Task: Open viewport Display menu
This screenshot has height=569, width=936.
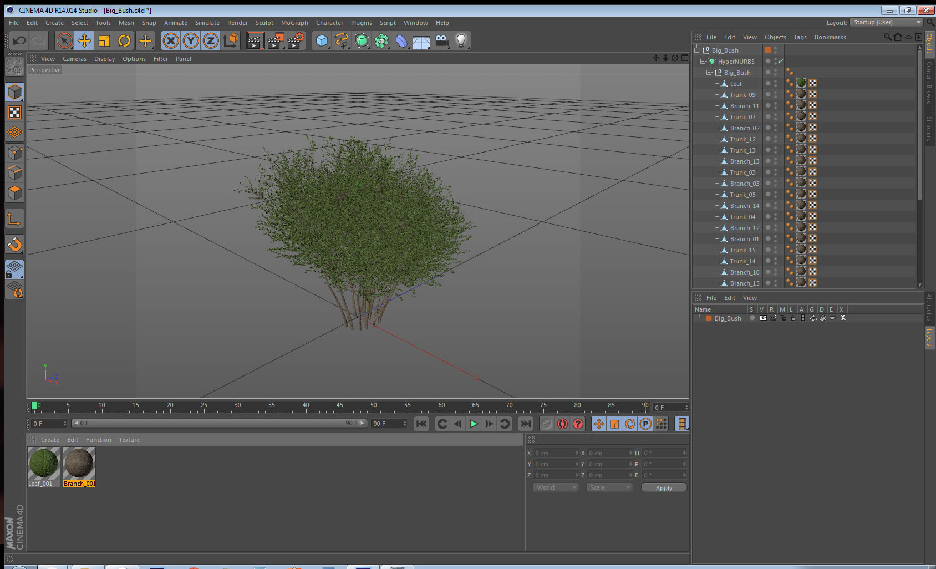Action: click(x=104, y=59)
